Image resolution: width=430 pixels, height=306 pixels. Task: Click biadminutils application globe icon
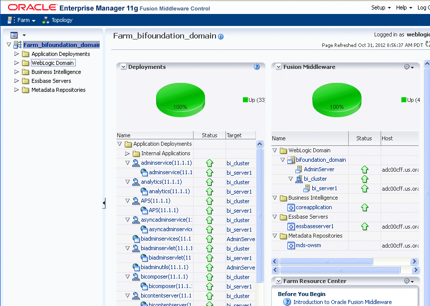tap(136, 267)
